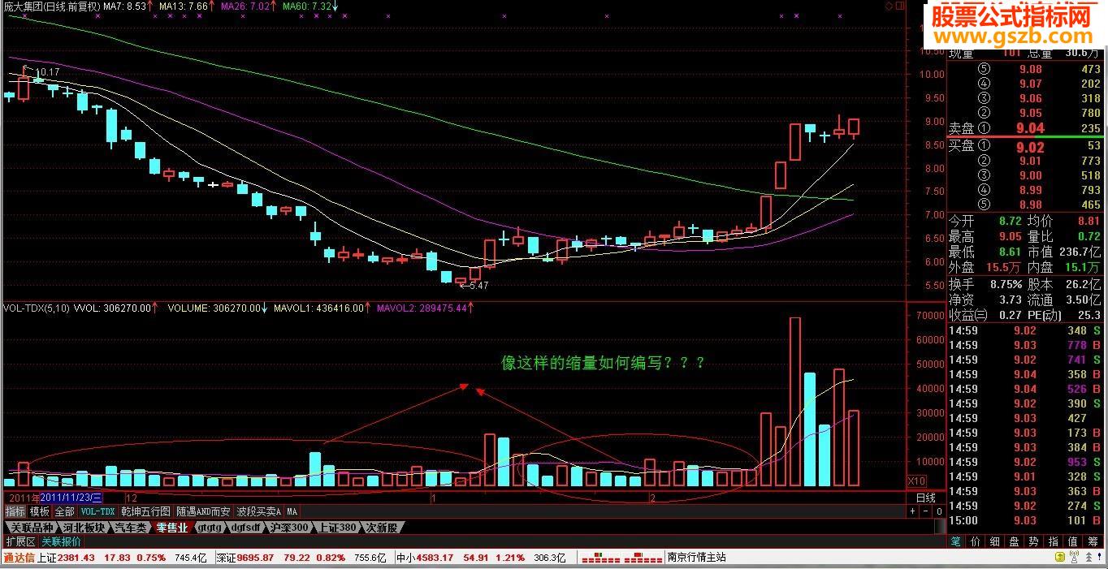Open the 河北板块 sector tab
1108x569 pixels.
[x=84, y=528]
